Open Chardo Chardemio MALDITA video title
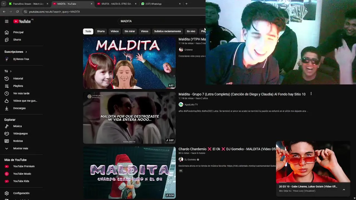This screenshot has height=200, width=356. coord(227,149)
